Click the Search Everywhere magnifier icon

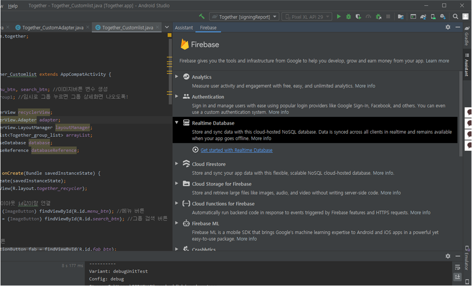455,17
